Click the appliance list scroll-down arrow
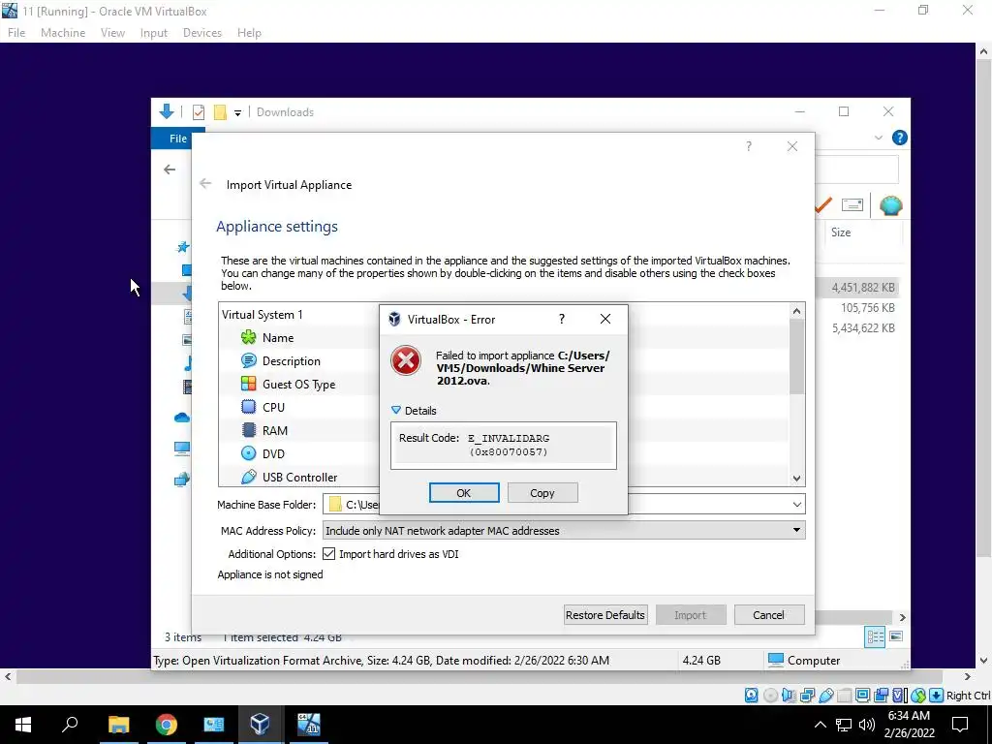992x744 pixels. pyautogui.click(x=796, y=479)
